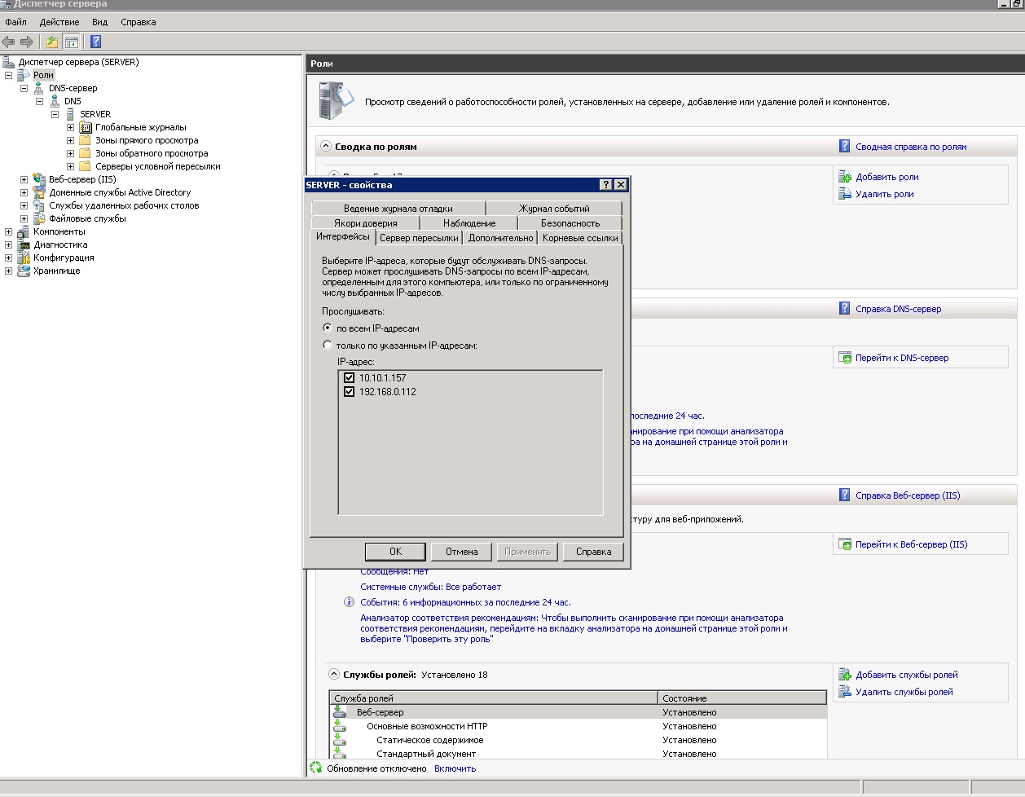
Task: Click the Компоненты tree icon
Action: coord(24,231)
